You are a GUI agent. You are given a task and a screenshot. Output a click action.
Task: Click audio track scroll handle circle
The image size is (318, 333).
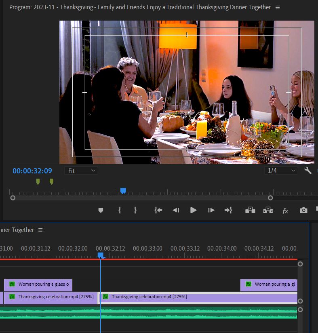point(300,310)
